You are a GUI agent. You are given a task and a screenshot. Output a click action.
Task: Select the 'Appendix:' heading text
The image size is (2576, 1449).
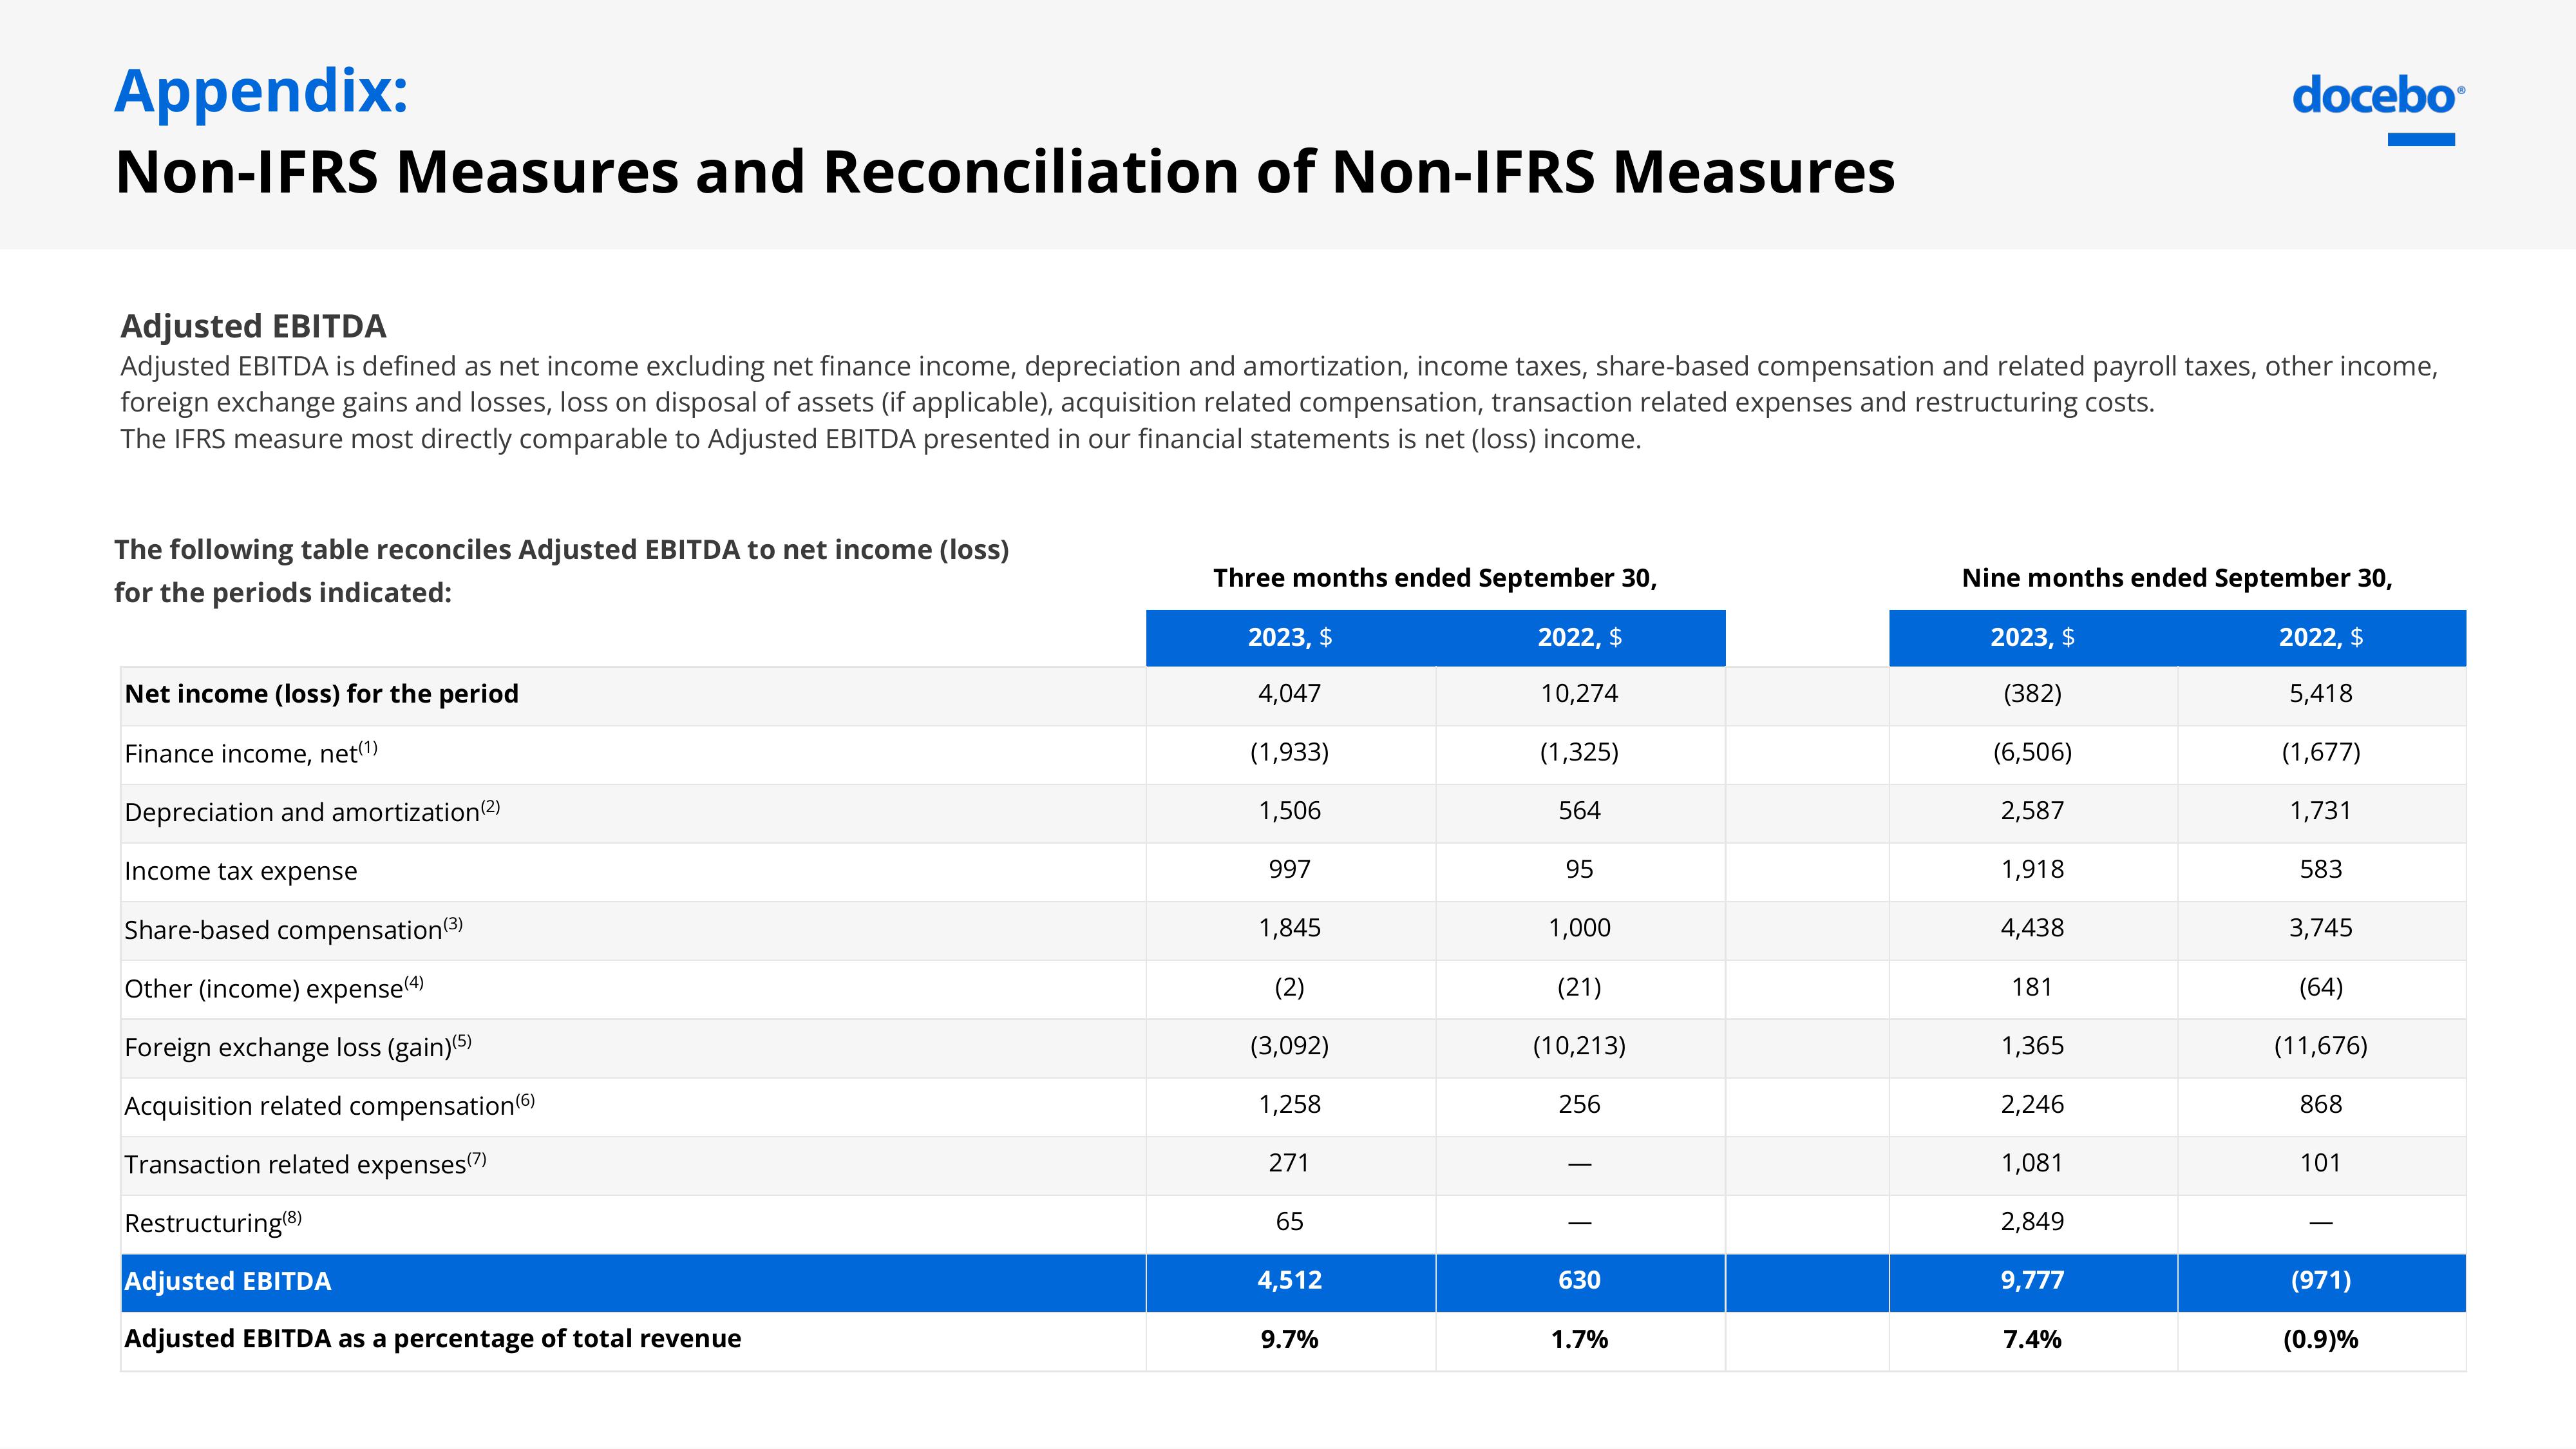(262, 92)
